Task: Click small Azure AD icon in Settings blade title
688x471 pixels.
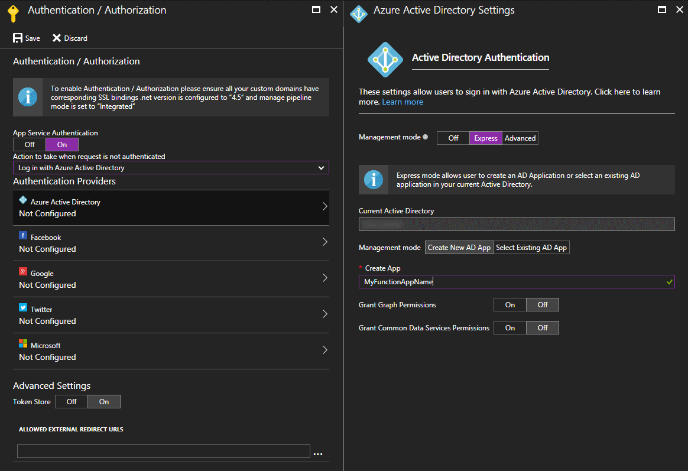Action: click(358, 14)
